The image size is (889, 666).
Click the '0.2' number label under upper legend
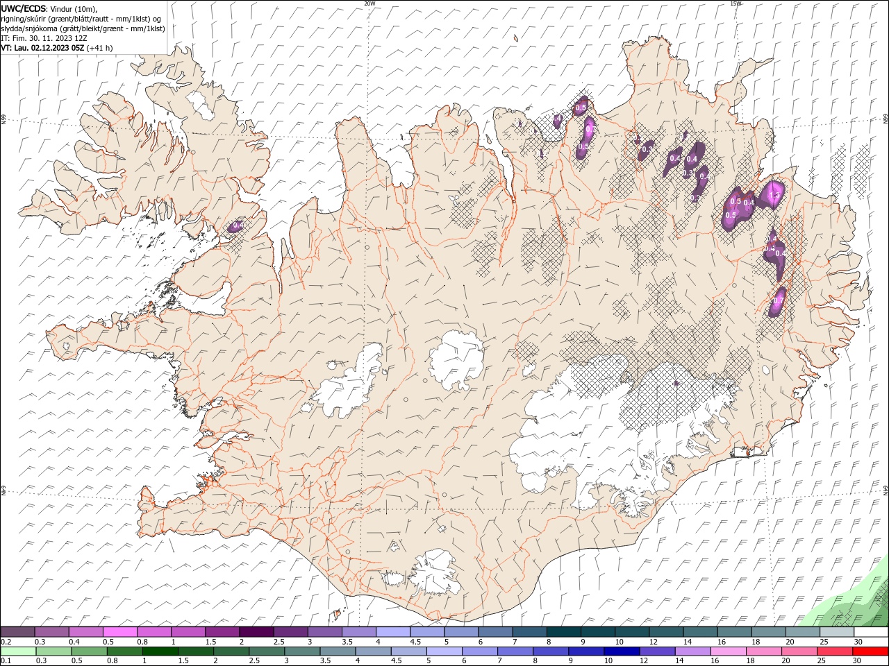pyautogui.click(x=6, y=642)
